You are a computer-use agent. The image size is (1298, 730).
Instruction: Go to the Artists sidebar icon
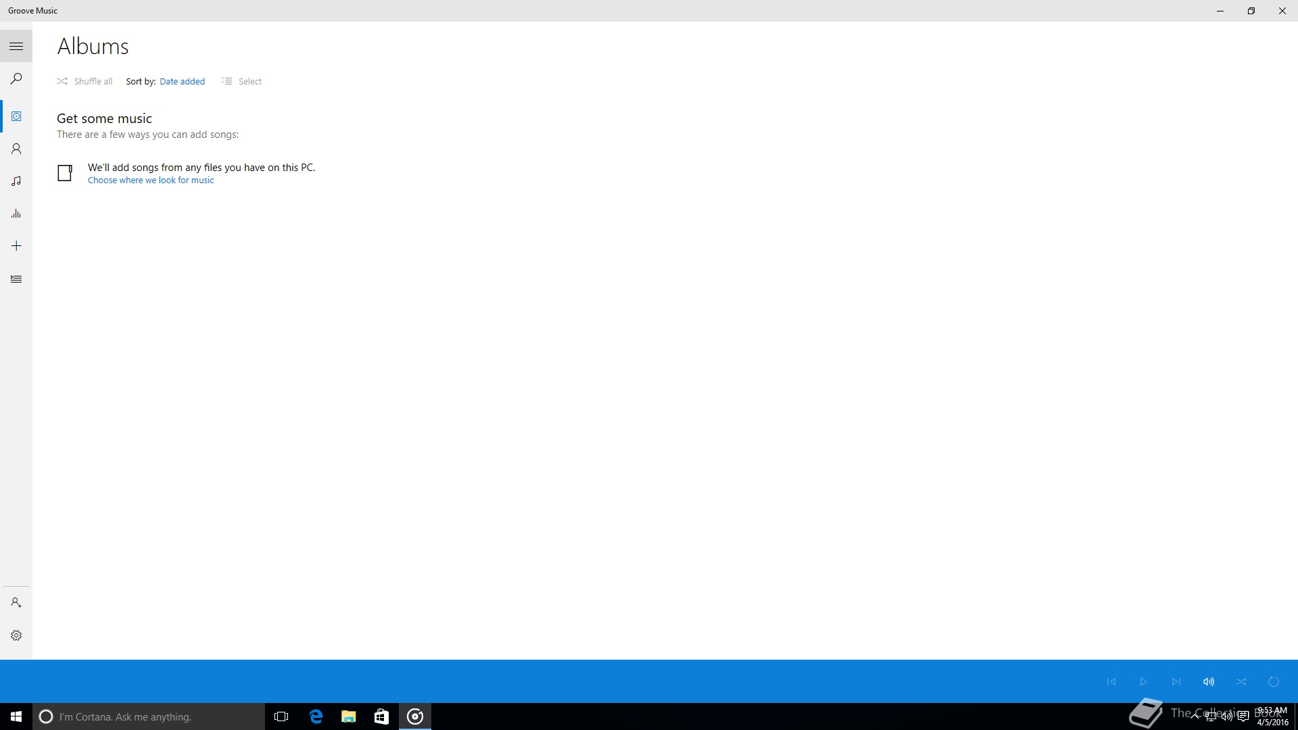[16, 149]
